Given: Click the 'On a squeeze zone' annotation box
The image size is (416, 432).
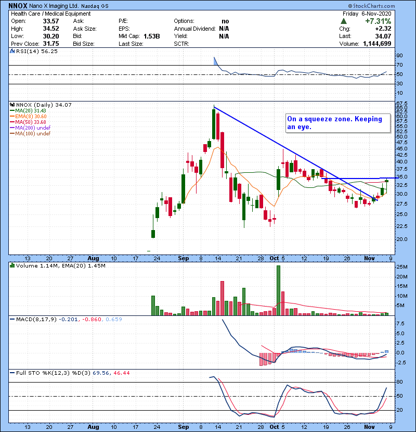Looking at the screenshot, I should pyautogui.click(x=338, y=123).
